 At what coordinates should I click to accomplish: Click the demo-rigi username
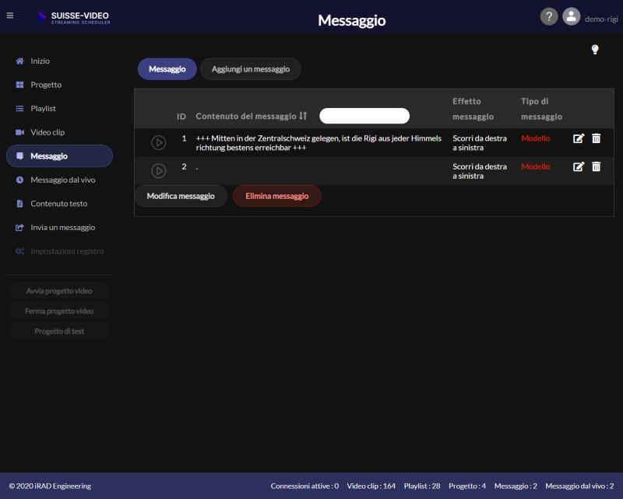click(x=601, y=19)
